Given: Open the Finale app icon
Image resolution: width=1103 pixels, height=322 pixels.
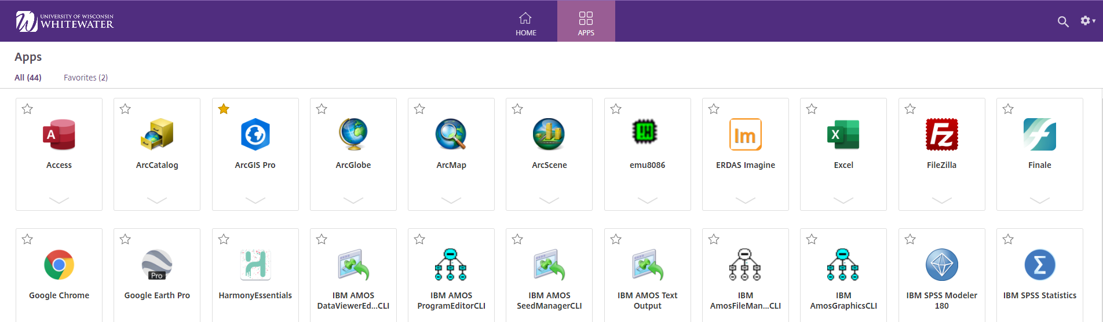Looking at the screenshot, I should click(1040, 134).
